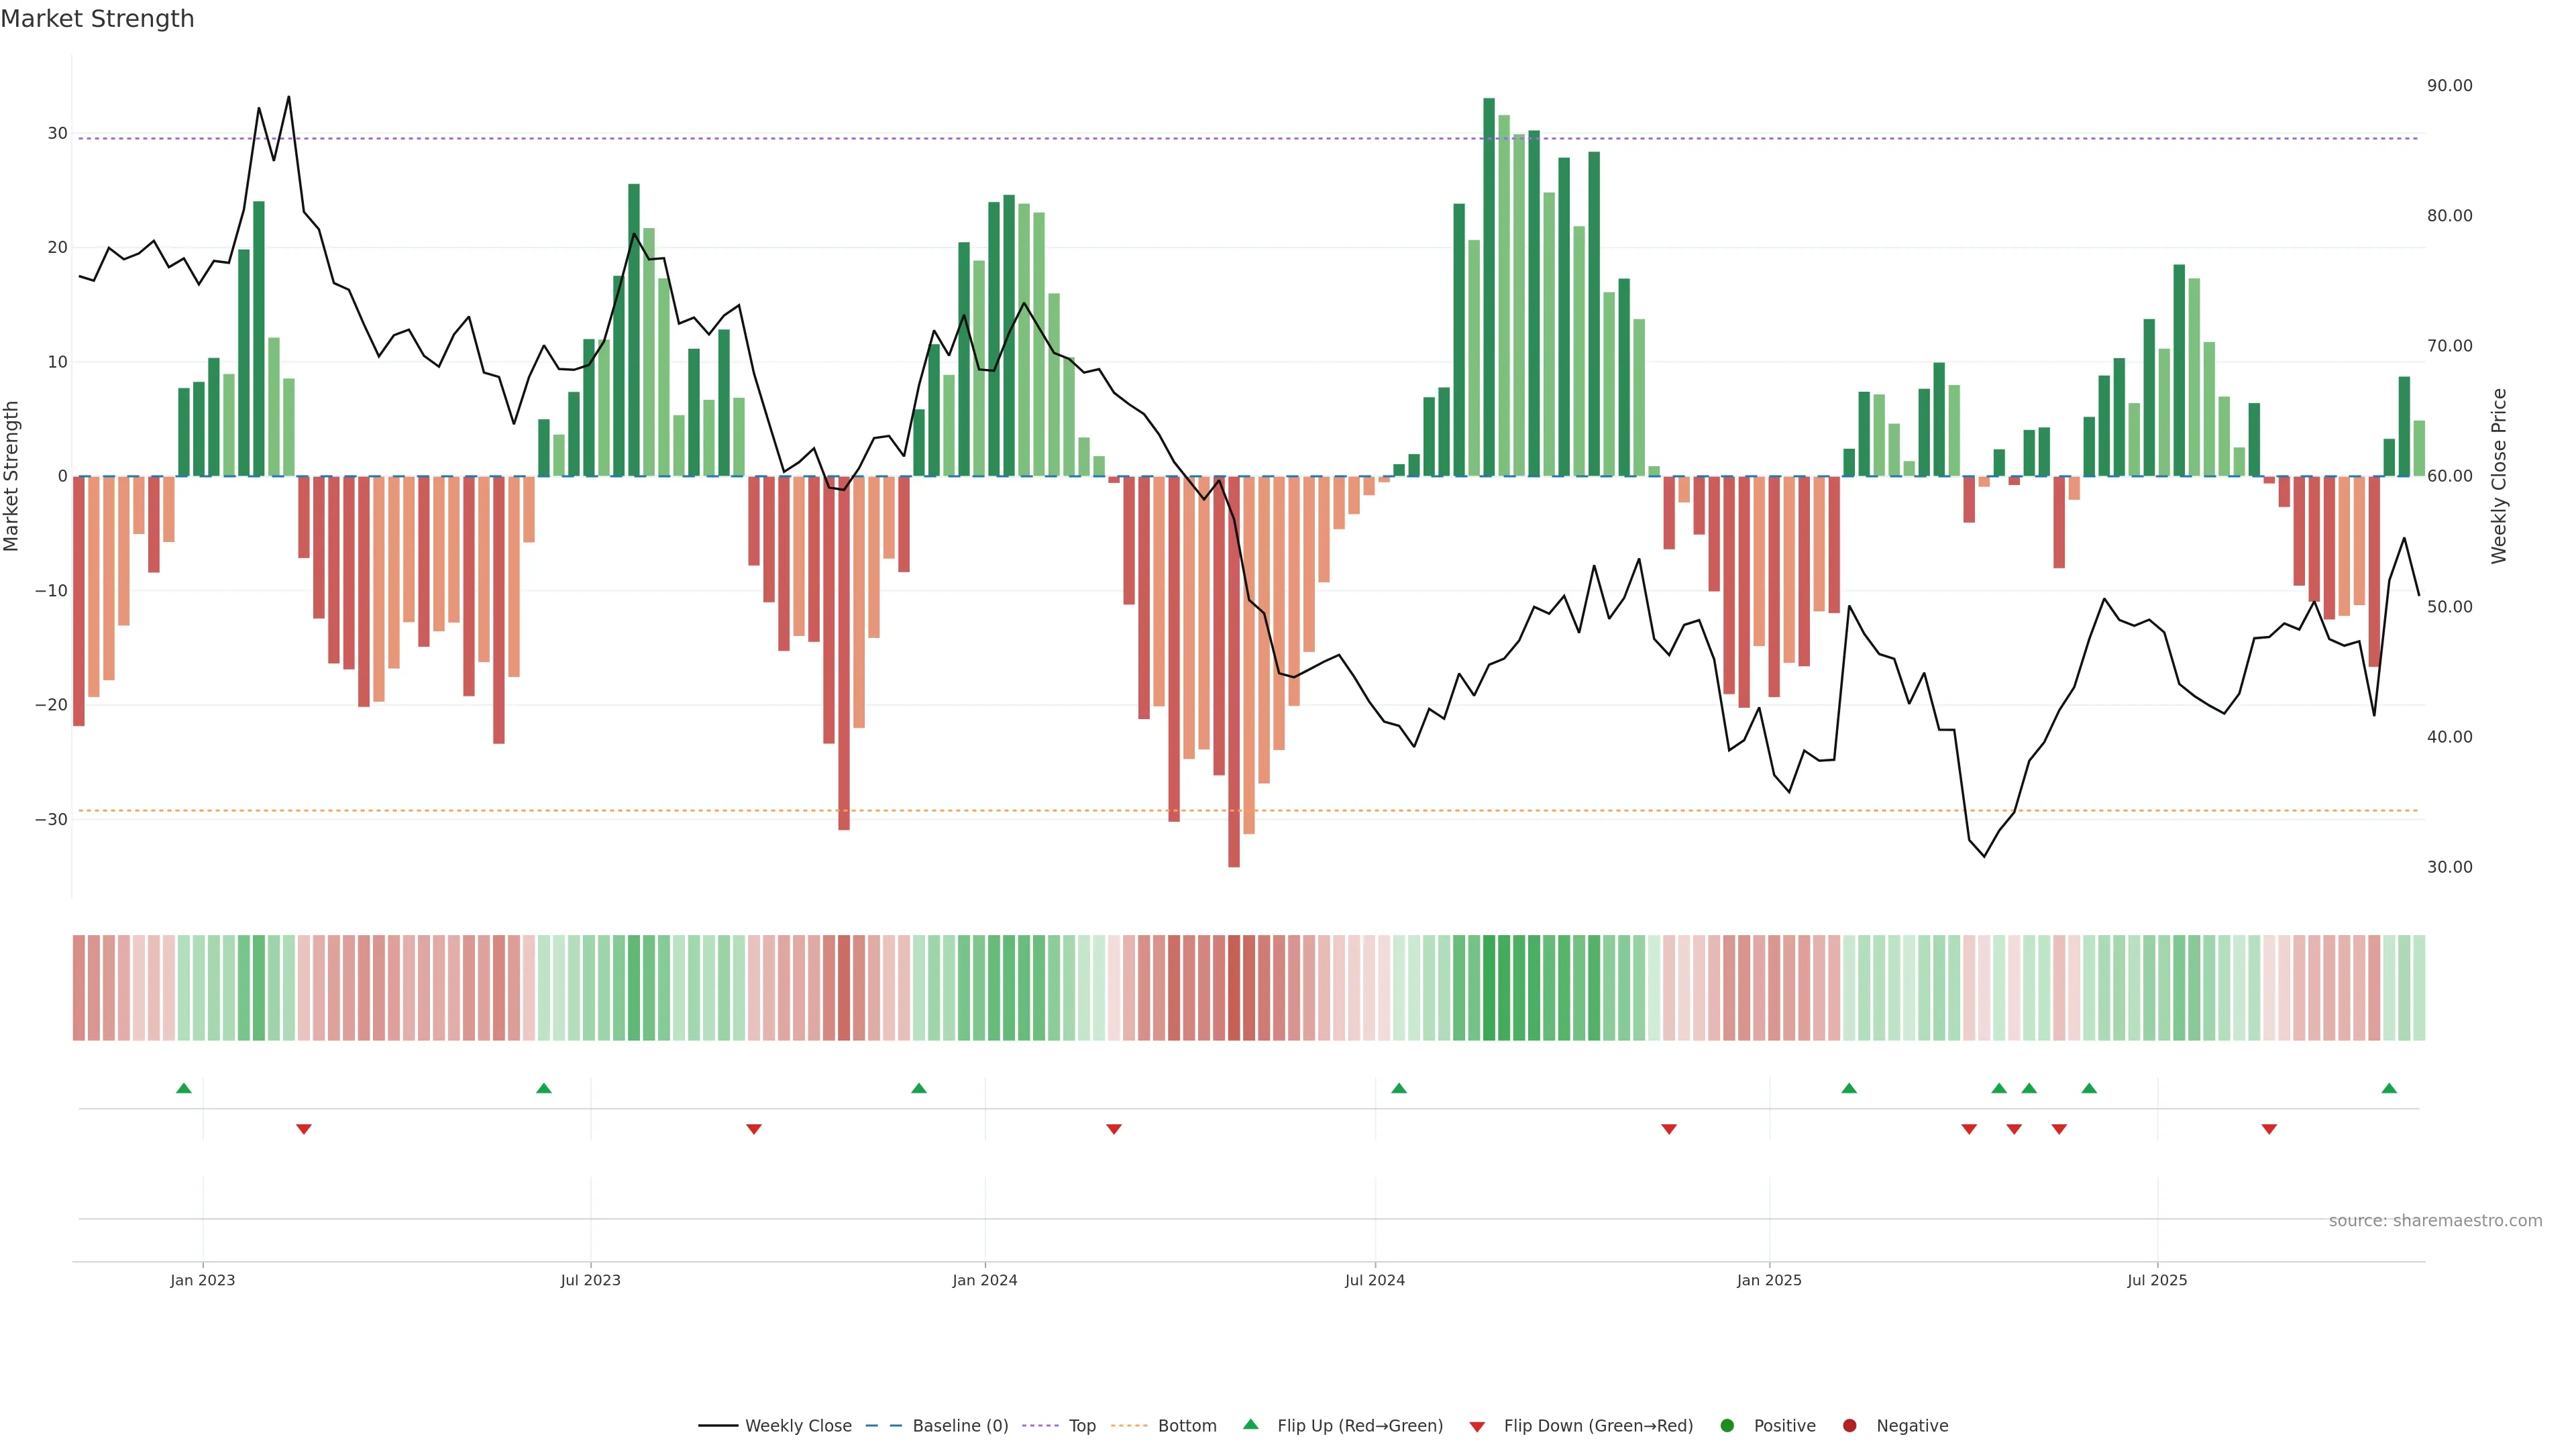The width and height of the screenshot is (2576, 1449).
Task: Click the Negative red circle legend icon
Action: click(x=1849, y=1426)
